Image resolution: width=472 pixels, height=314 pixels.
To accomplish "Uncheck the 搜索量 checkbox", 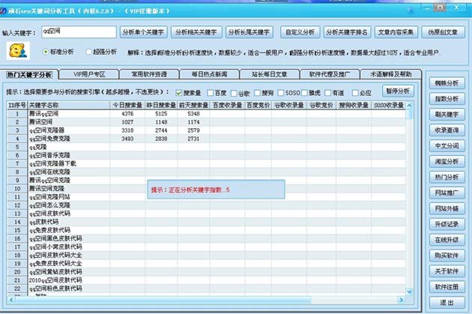I will pyautogui.click(x=179, y=93).
